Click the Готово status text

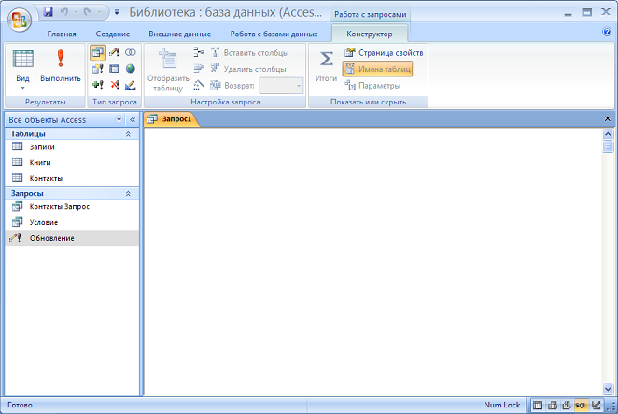coord(20,405)
